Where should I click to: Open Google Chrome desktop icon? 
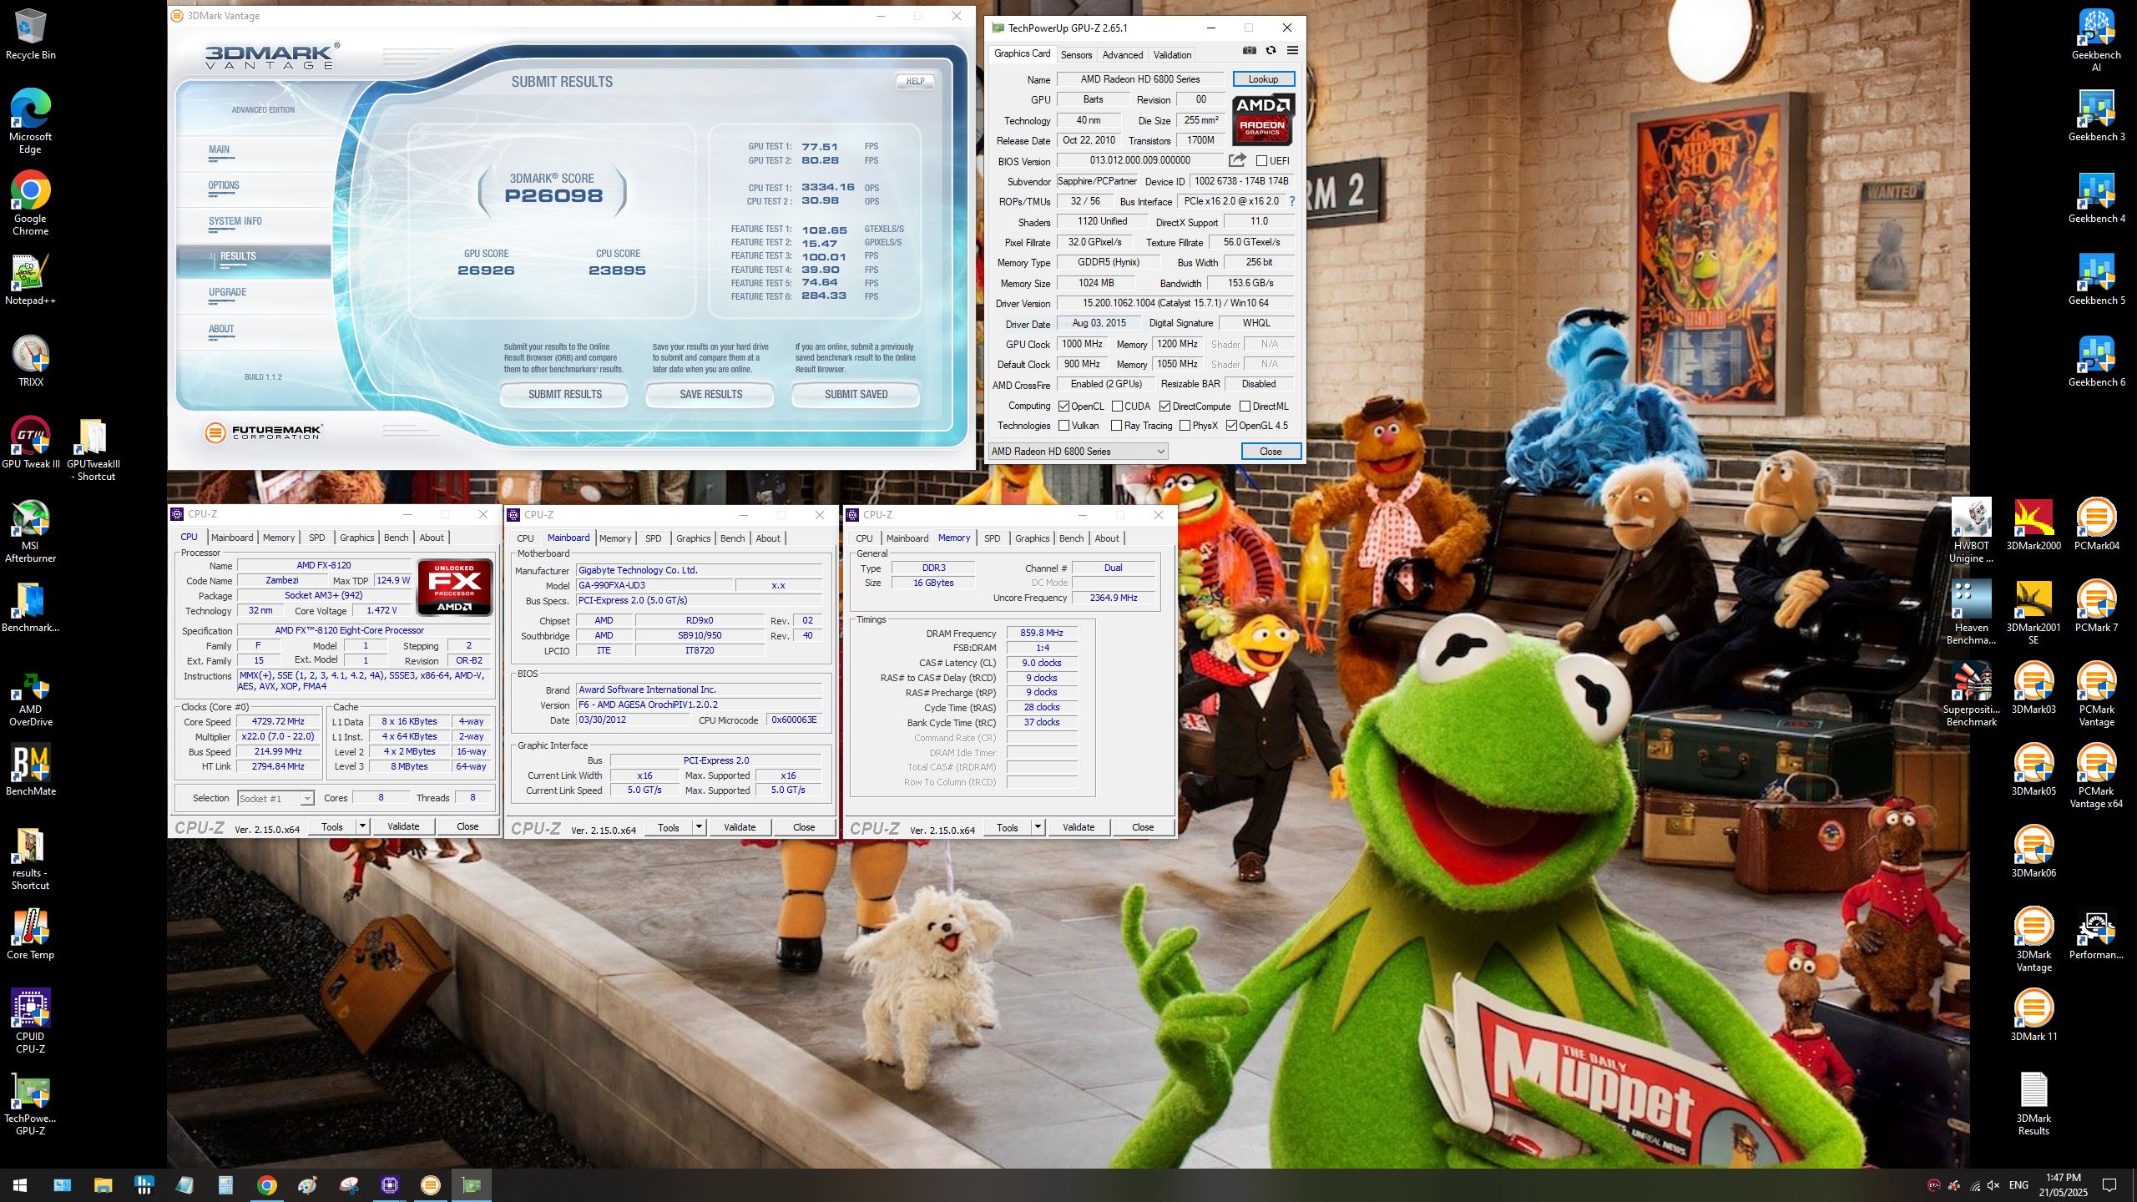click(30, 203)
